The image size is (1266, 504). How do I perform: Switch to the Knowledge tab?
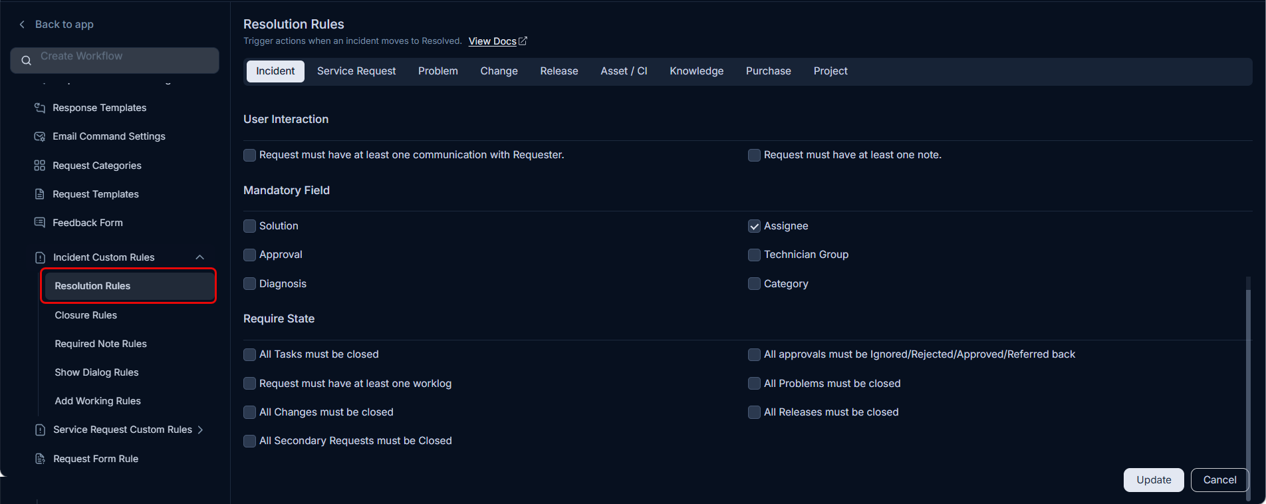pos(697,71)
